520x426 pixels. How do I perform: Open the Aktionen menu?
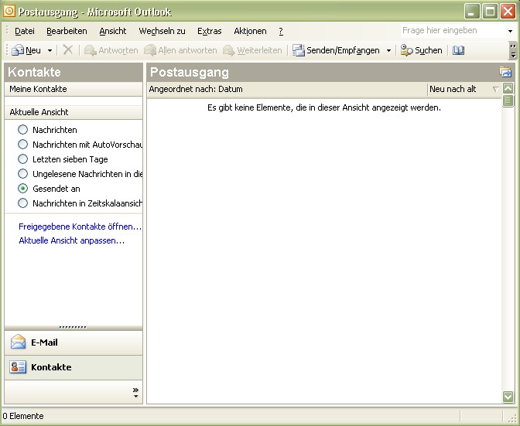[x=250, y=31]
